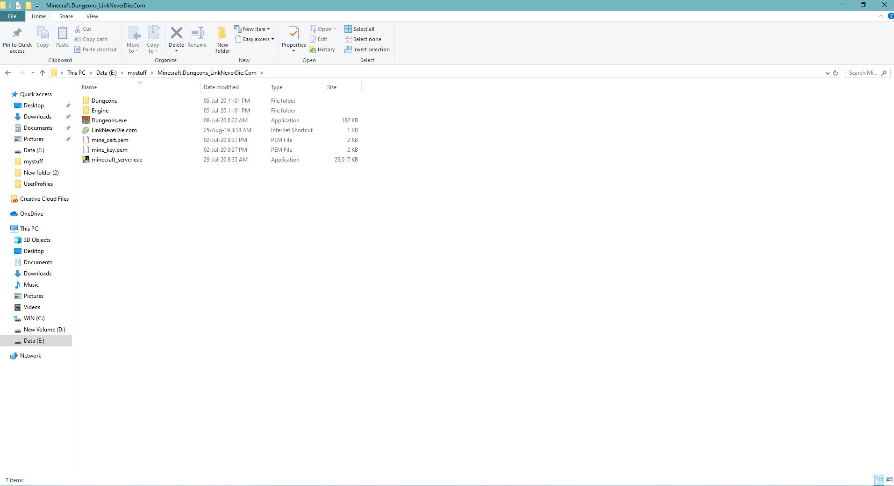This screenshot has height=486, width=894.
Task: Open the View ribbon tab
Action: 92,16
